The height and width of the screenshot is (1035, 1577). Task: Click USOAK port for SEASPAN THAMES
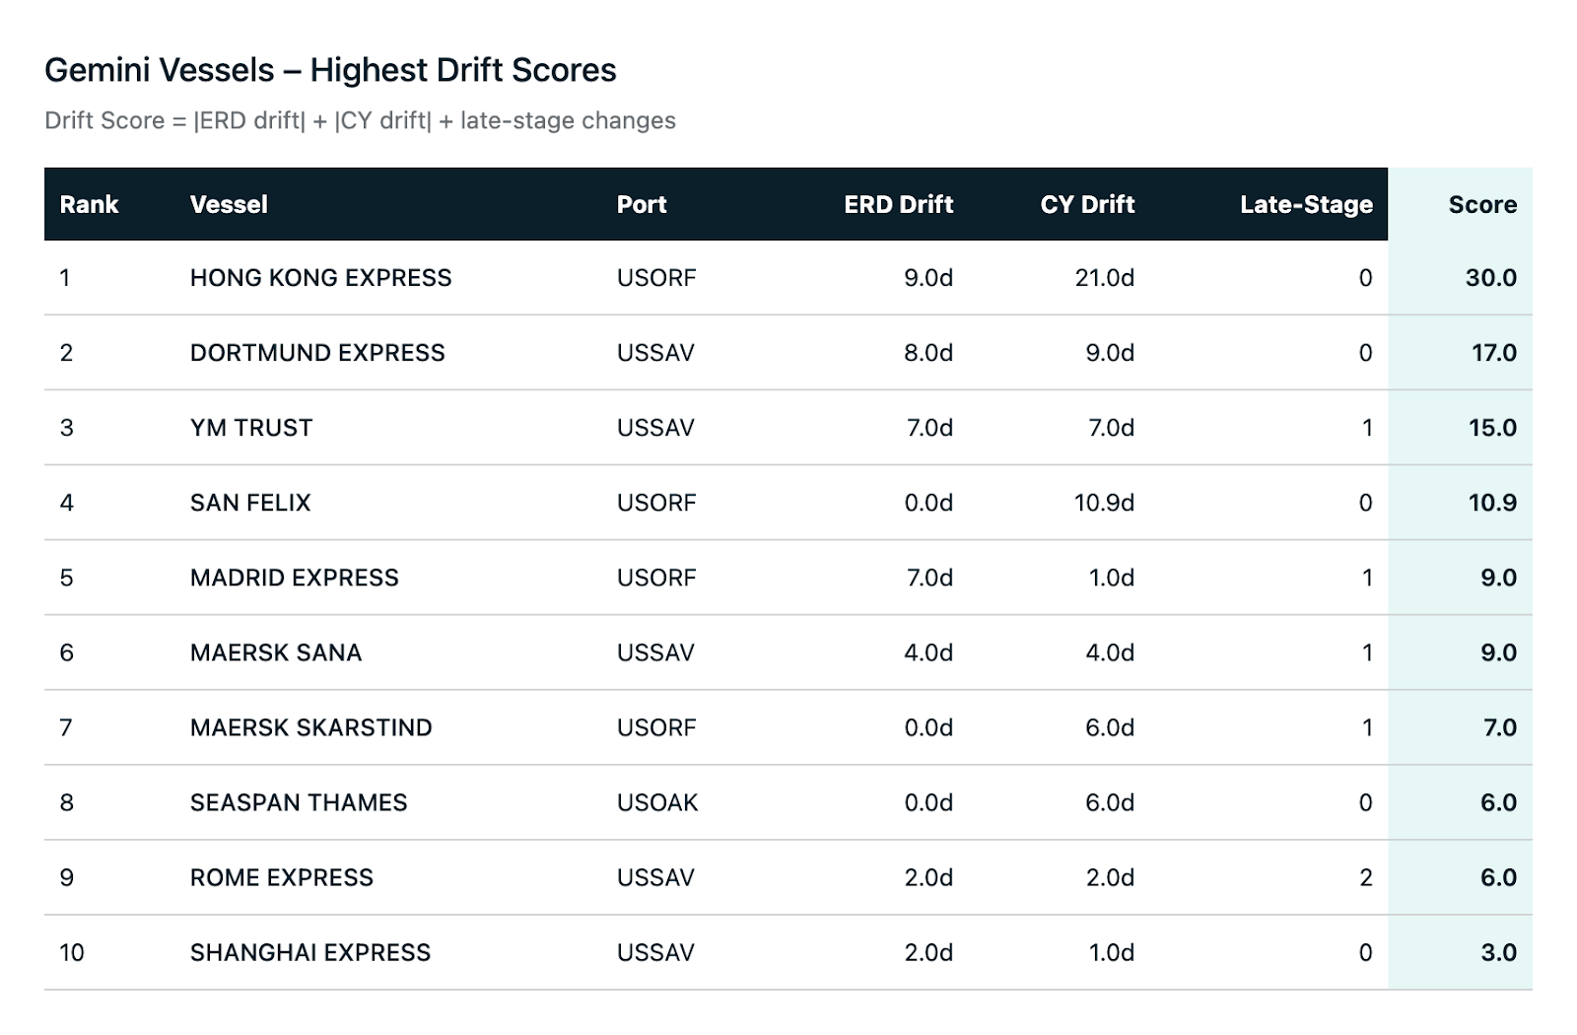tap(657, 802)
